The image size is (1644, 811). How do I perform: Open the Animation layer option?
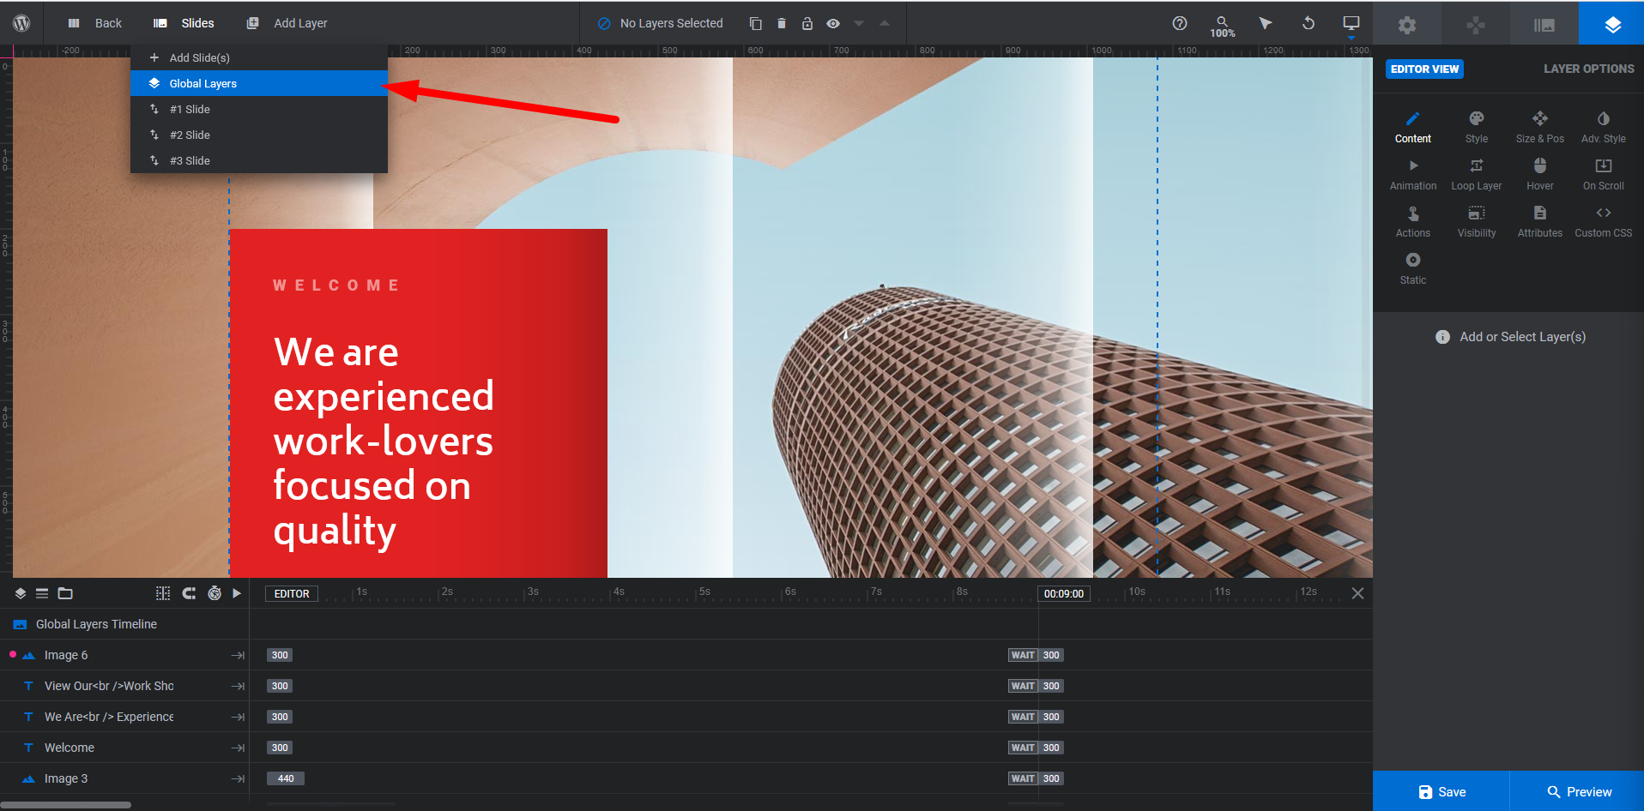(1413, 174)
